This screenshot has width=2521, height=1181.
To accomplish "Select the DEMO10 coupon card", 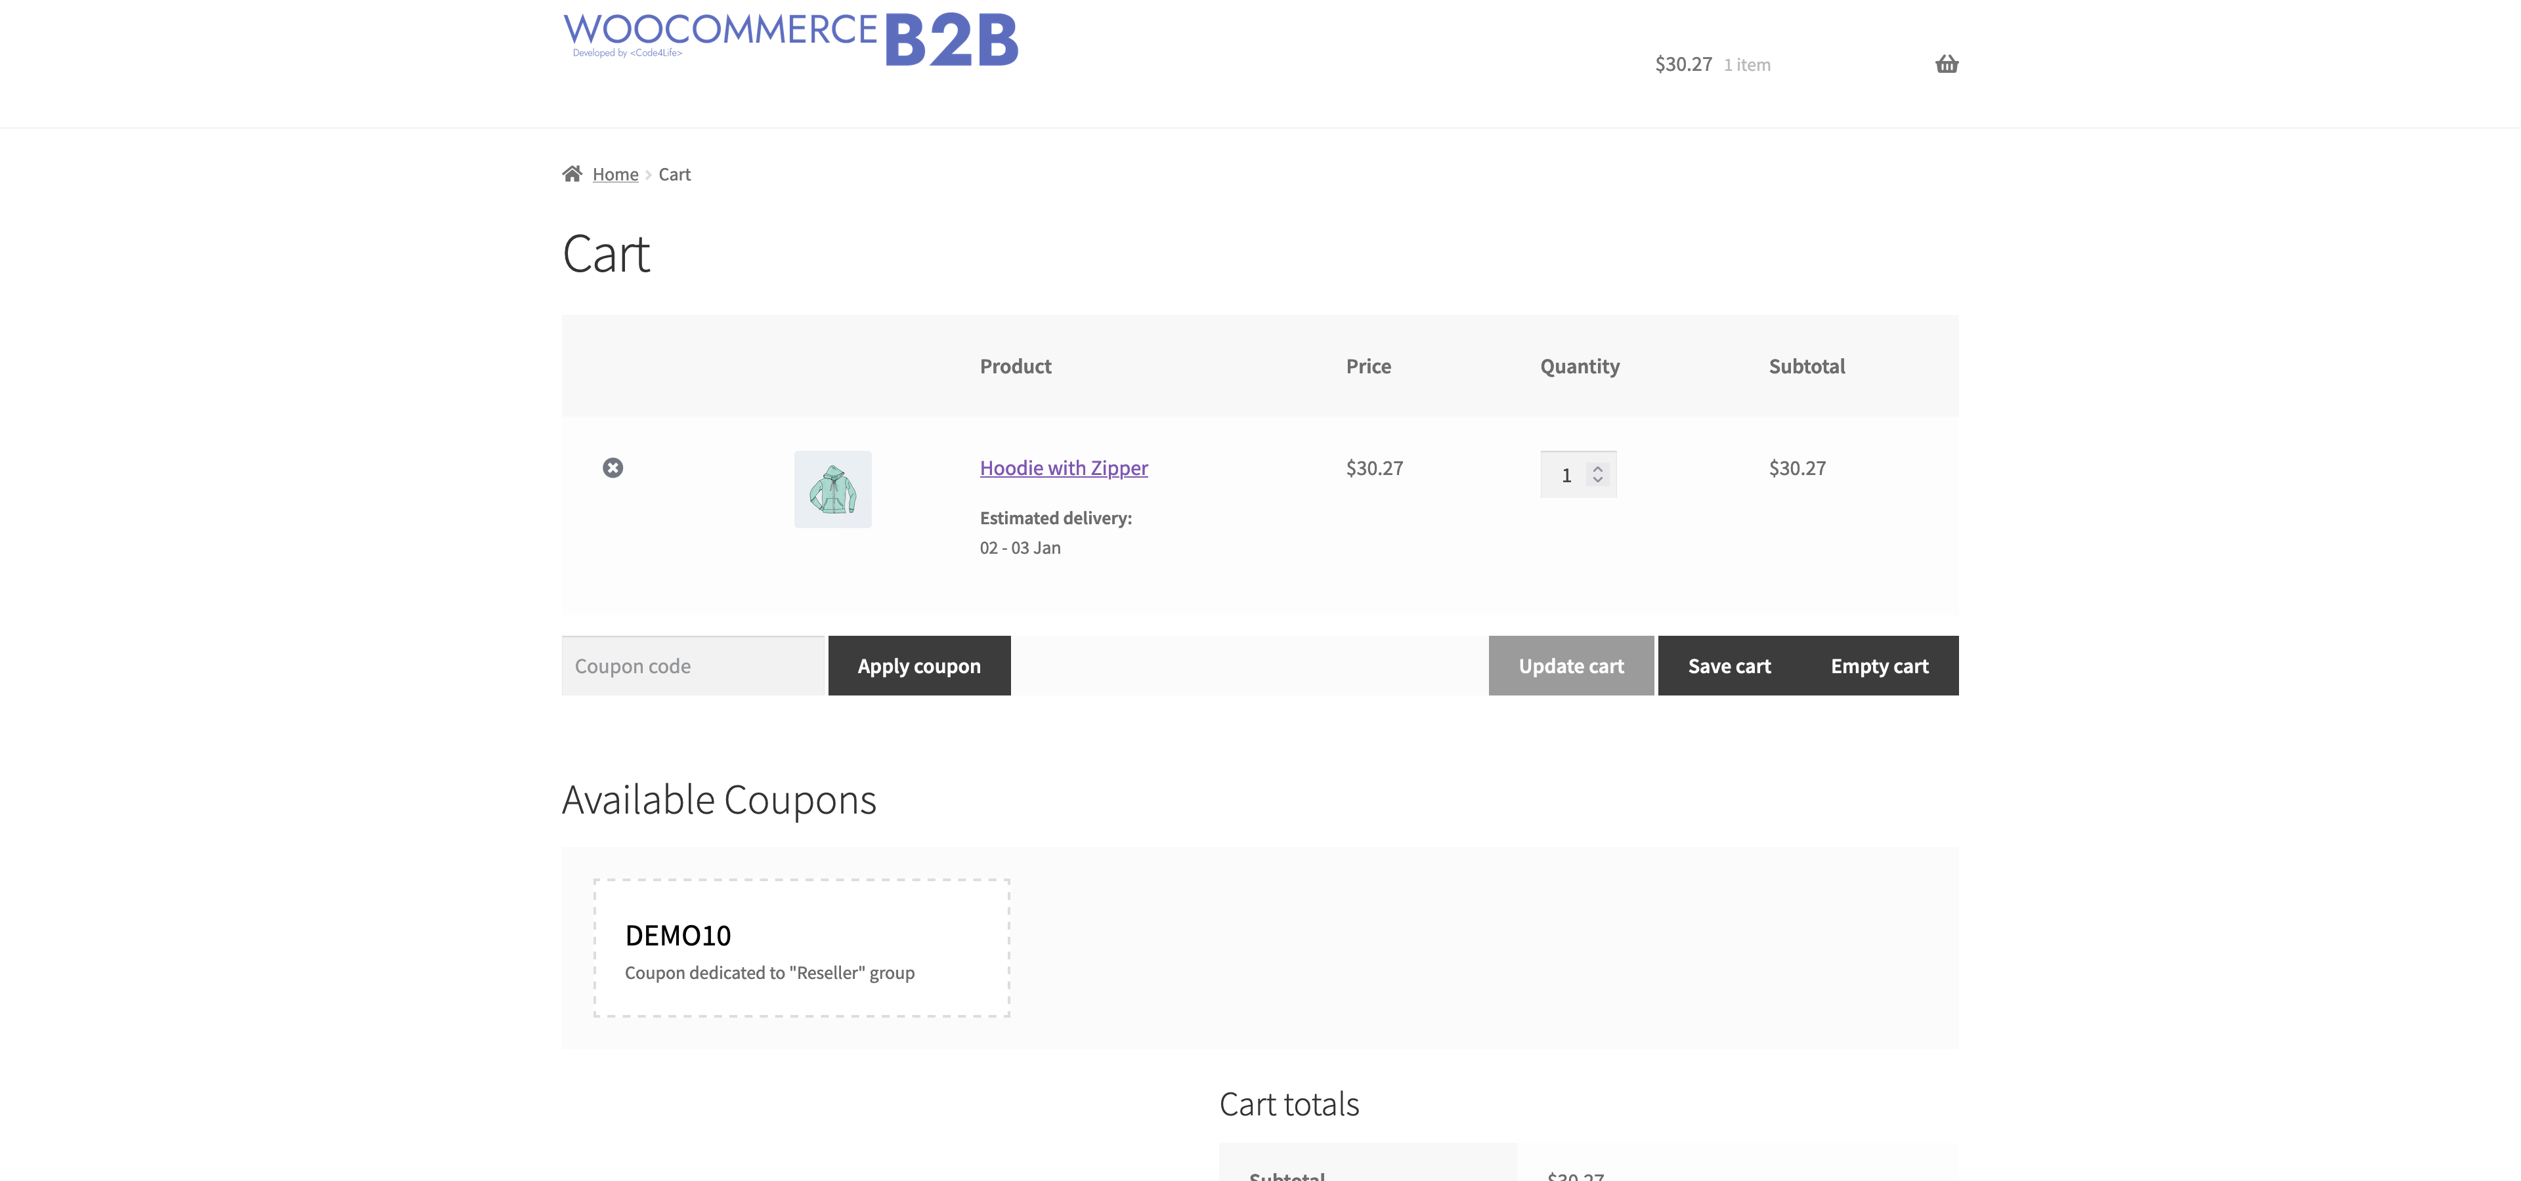I will 800,947.
